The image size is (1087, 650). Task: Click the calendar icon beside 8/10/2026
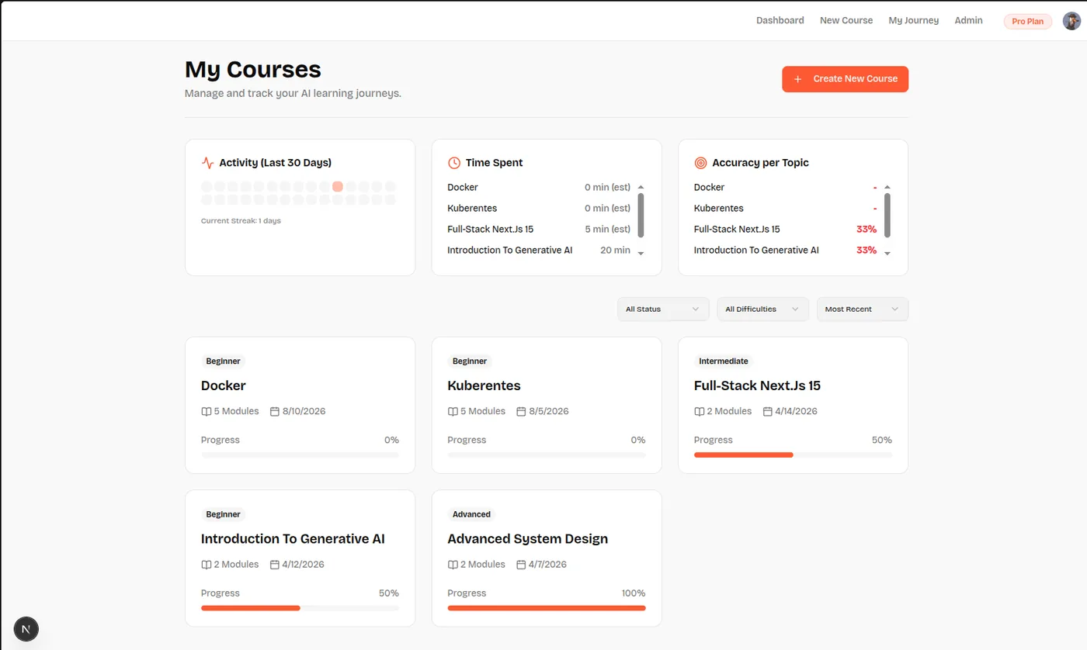[274, 412]
